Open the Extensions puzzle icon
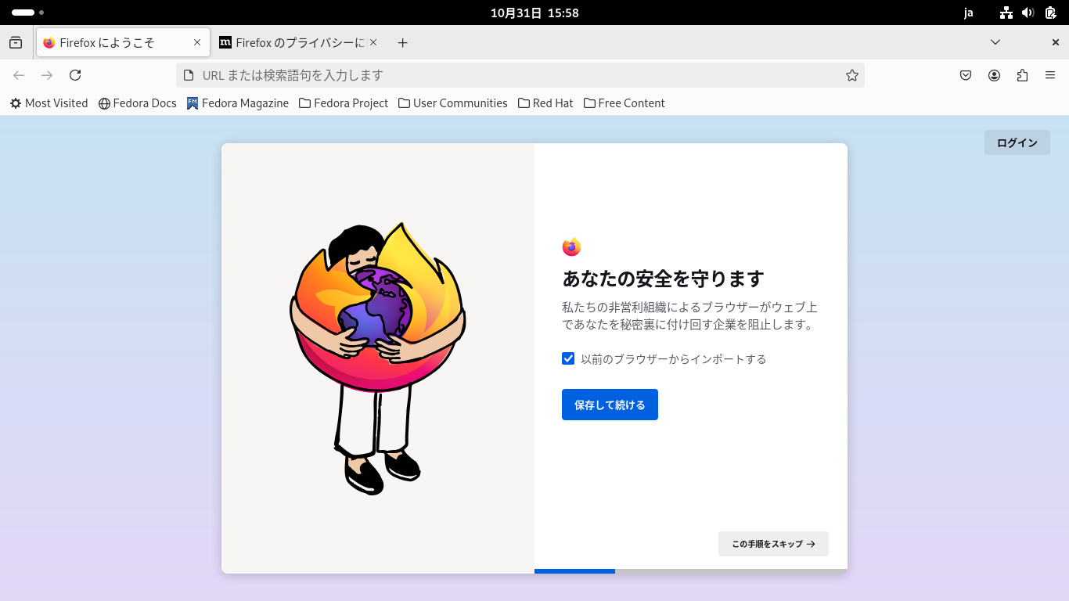 pyautogui.click(x=1022, y=75)
